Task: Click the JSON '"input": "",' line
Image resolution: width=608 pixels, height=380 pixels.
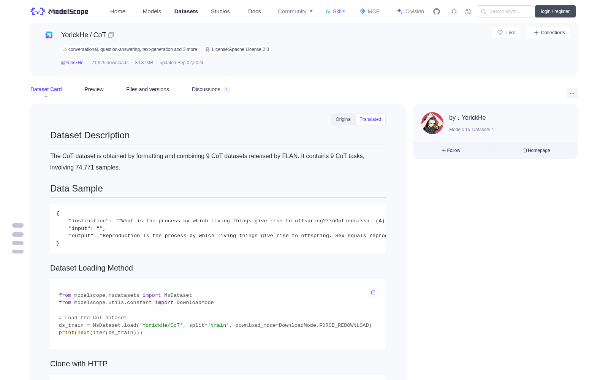Action: (87, 228)
